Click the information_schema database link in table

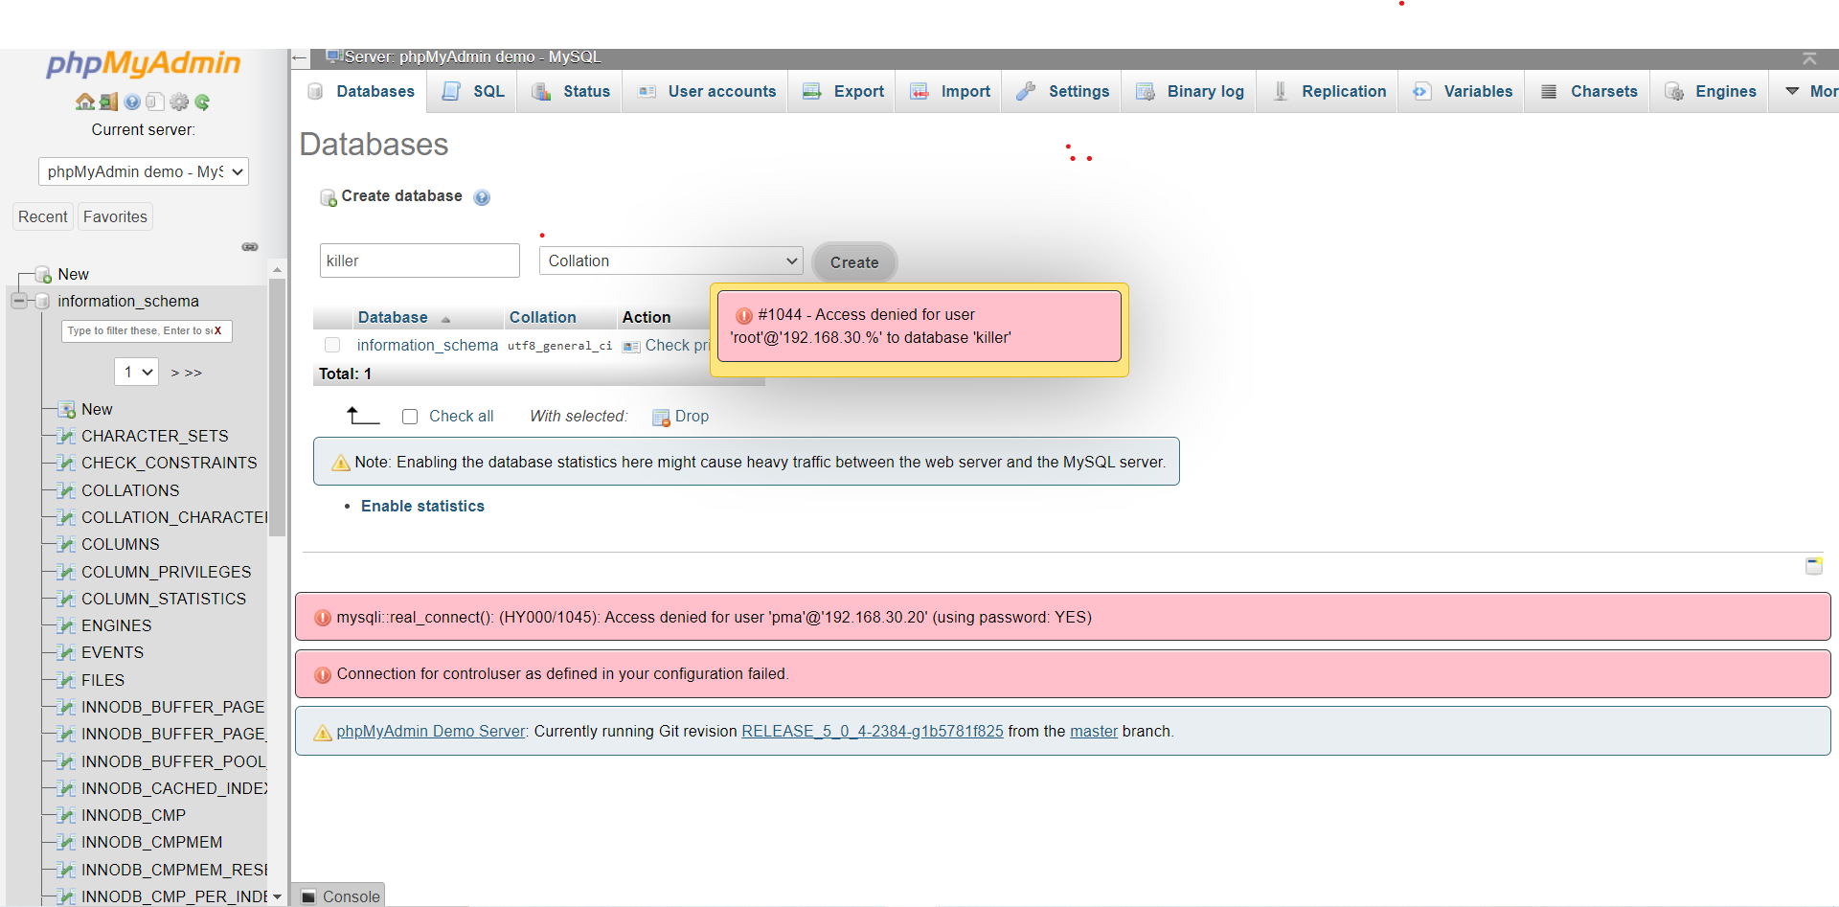(x=427, y=345)
